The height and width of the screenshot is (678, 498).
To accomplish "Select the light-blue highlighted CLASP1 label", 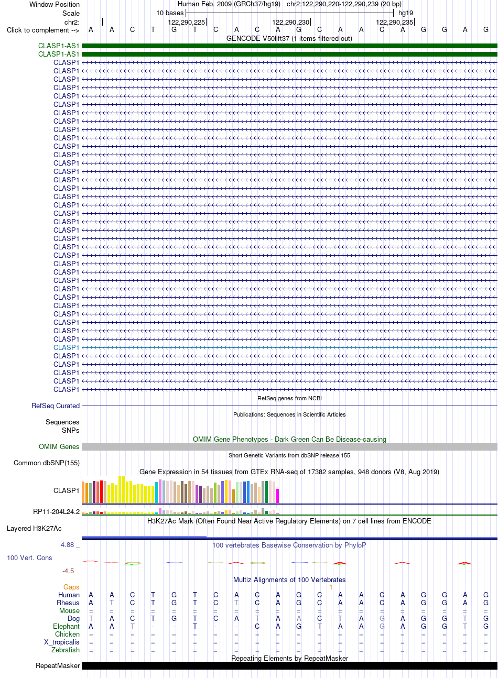I will coord(67,348).
